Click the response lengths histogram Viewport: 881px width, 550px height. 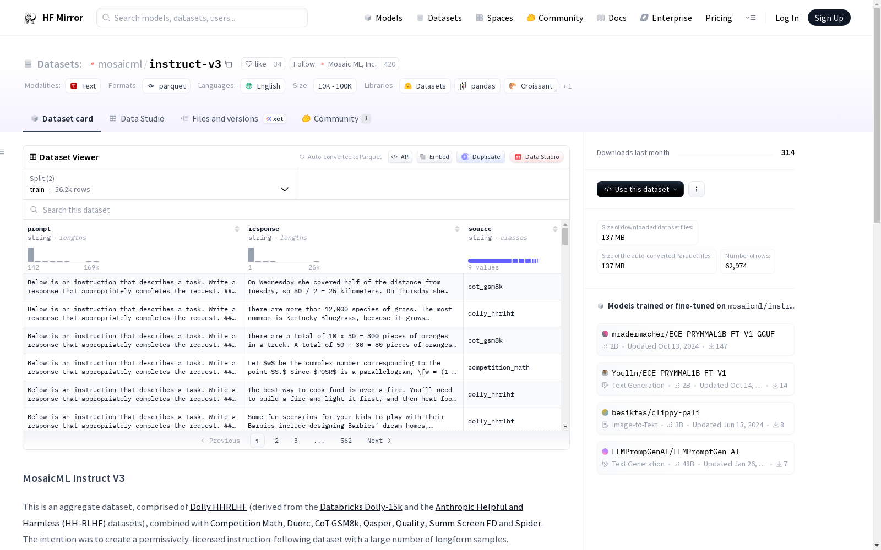click(284, 255)
